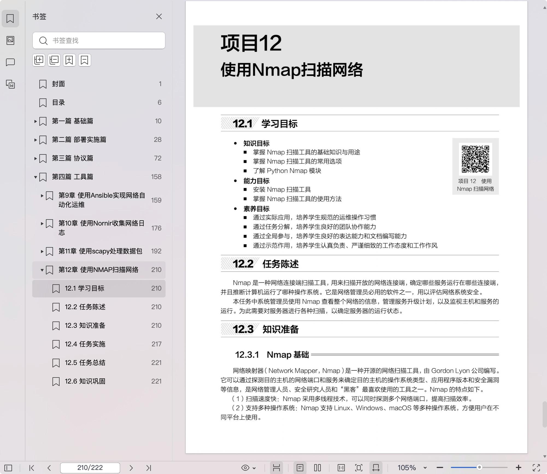Add a new bookmark with the bookmark-plus icon
The width and height of the screenshot is (547, 474).
(69, 60)
